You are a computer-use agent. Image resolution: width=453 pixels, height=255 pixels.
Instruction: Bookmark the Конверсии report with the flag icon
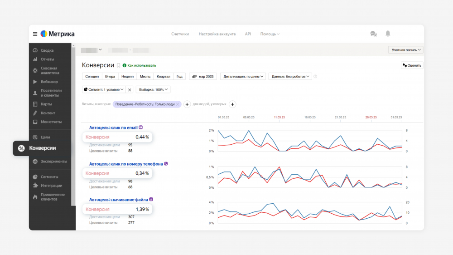(x=119, y=65)
